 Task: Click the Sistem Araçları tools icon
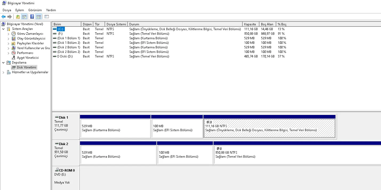pyautogui.click(x=9, y=29)
